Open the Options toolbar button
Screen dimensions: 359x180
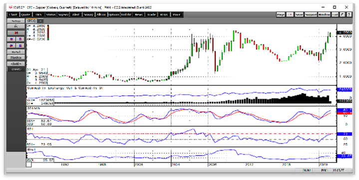pyautogui.click(x=114, y=14)
